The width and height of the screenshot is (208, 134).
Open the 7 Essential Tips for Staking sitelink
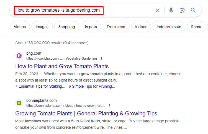tap(40, 86)
